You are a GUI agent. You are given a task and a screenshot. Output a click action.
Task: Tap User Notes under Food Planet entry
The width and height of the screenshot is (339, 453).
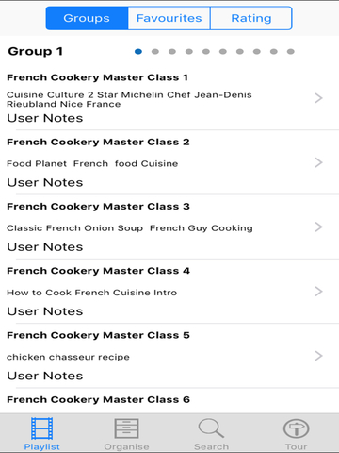(x=45, y=183)
